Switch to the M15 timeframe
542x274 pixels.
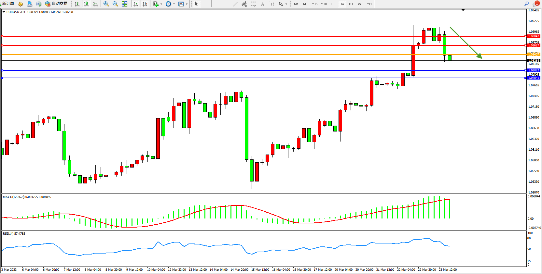click(x=314, y=4)
